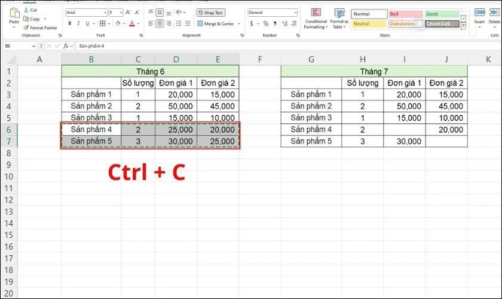Screen dimensions: 502x299
Task: Select the column D header
Action: click(176, 59)
